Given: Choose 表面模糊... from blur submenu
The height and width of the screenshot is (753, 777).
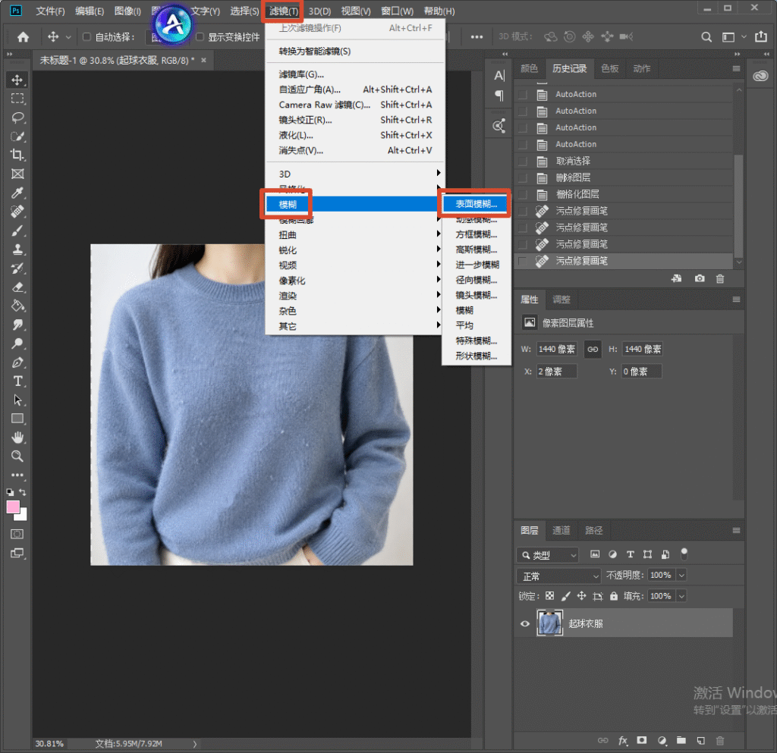Looking at the screenshot, I should point(476,203).
